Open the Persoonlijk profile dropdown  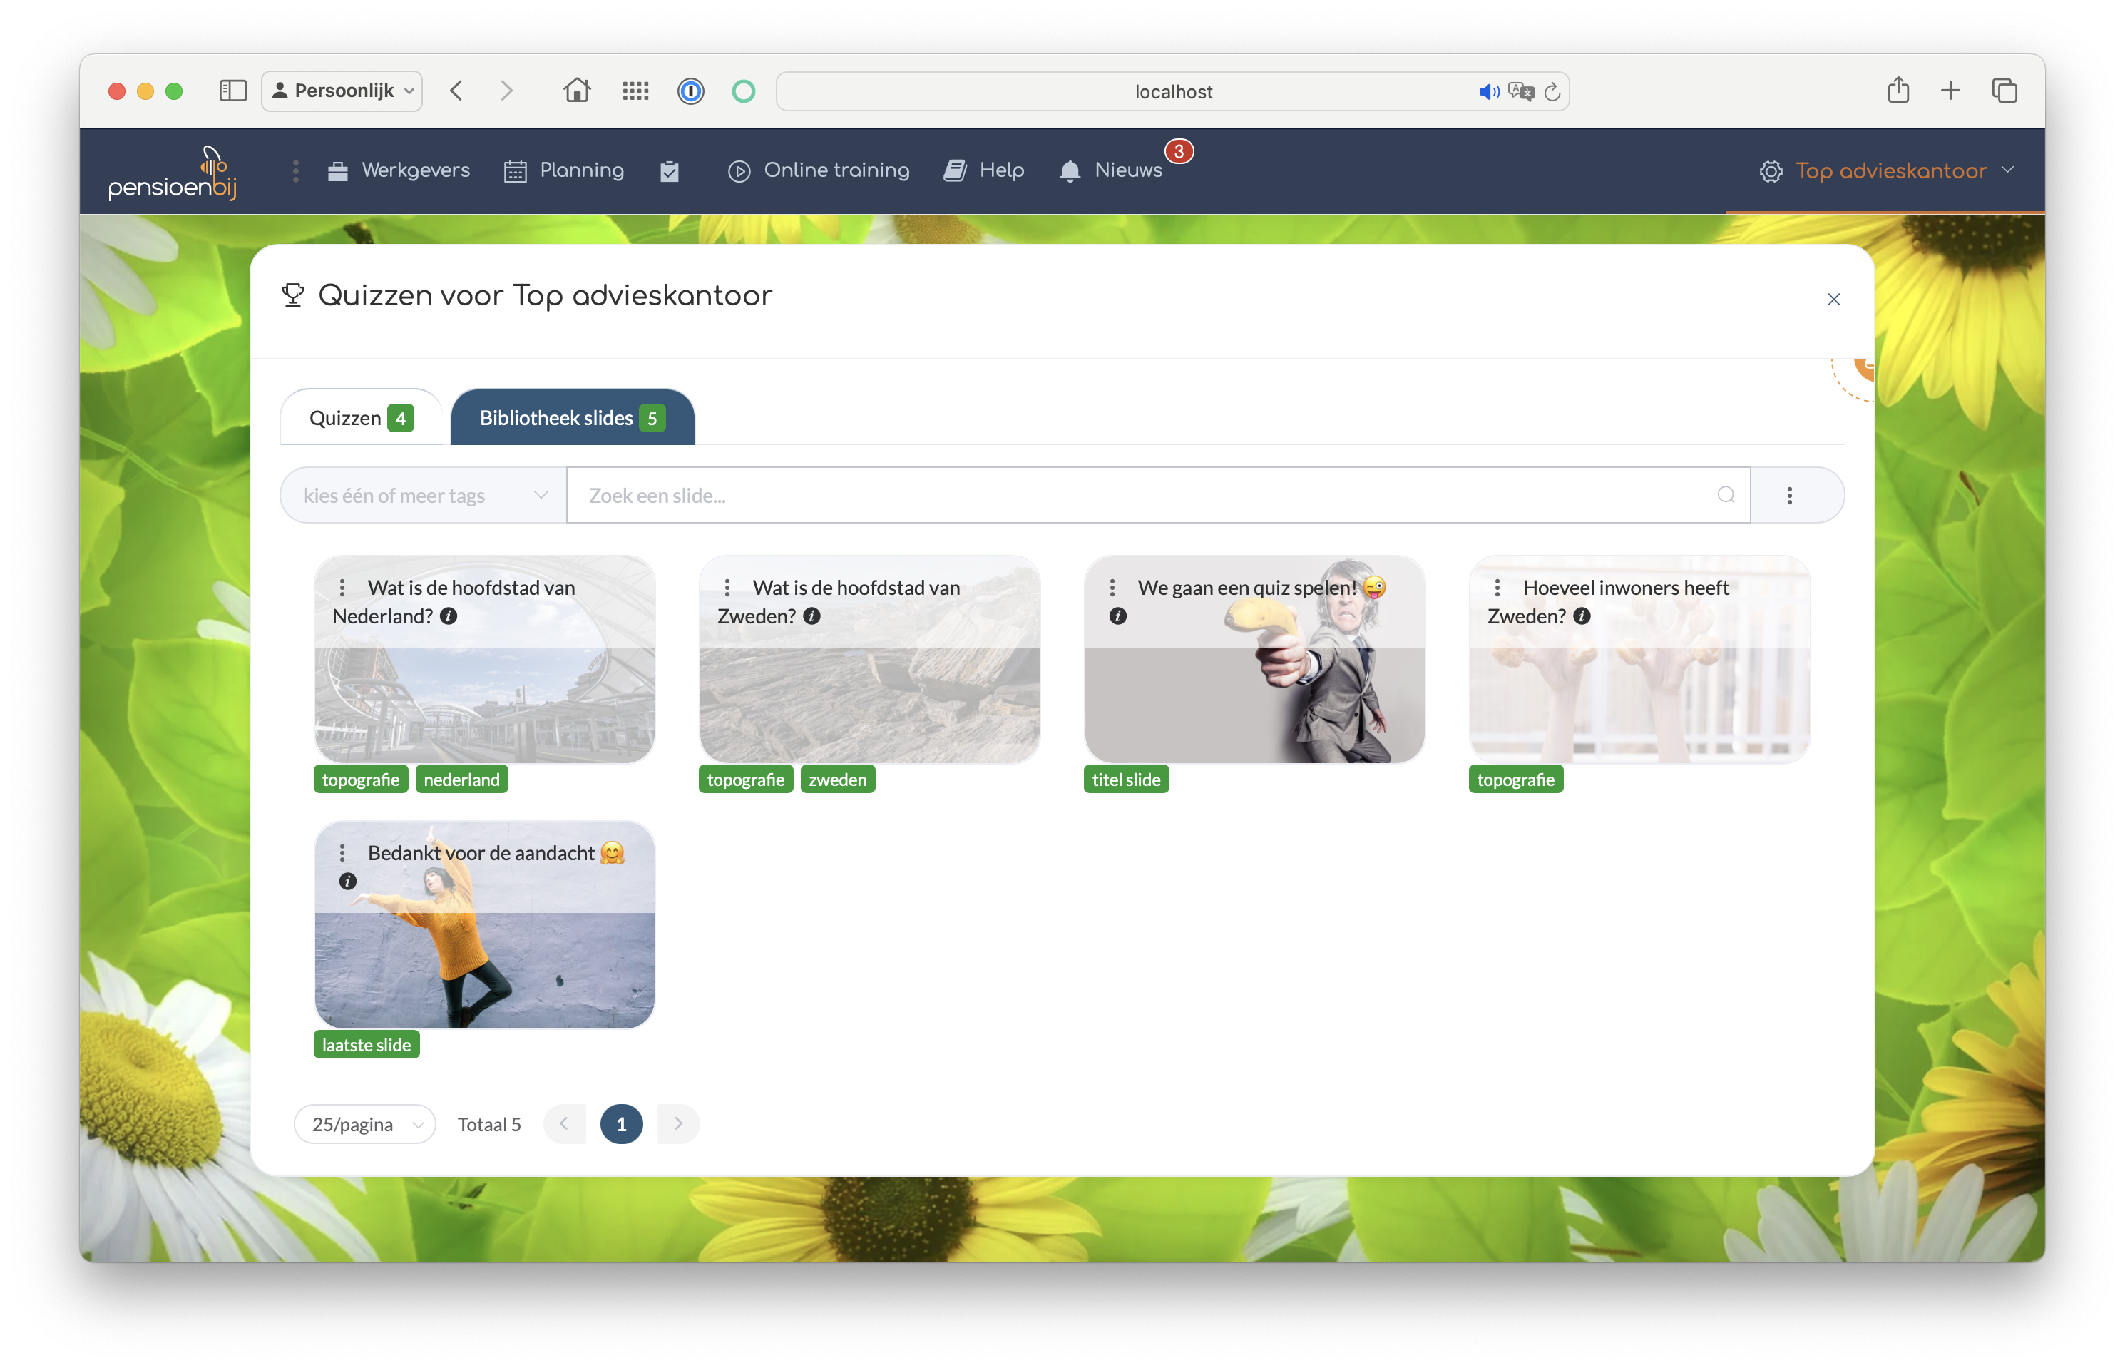click(x=342, y=91)
